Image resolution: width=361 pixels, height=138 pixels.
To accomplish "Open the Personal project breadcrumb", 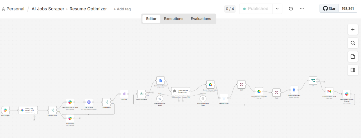I will click(13, 9).
